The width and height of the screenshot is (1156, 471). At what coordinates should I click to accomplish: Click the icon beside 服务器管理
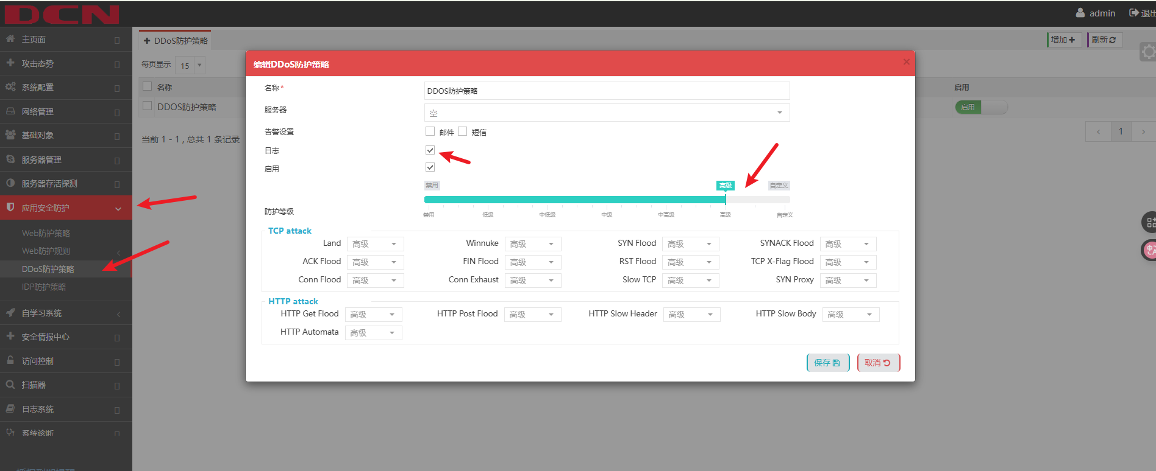[10, 159]
